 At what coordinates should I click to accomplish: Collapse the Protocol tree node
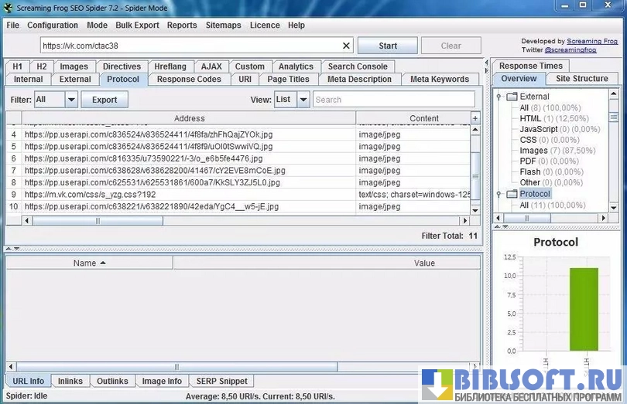(x=499, y=194)
